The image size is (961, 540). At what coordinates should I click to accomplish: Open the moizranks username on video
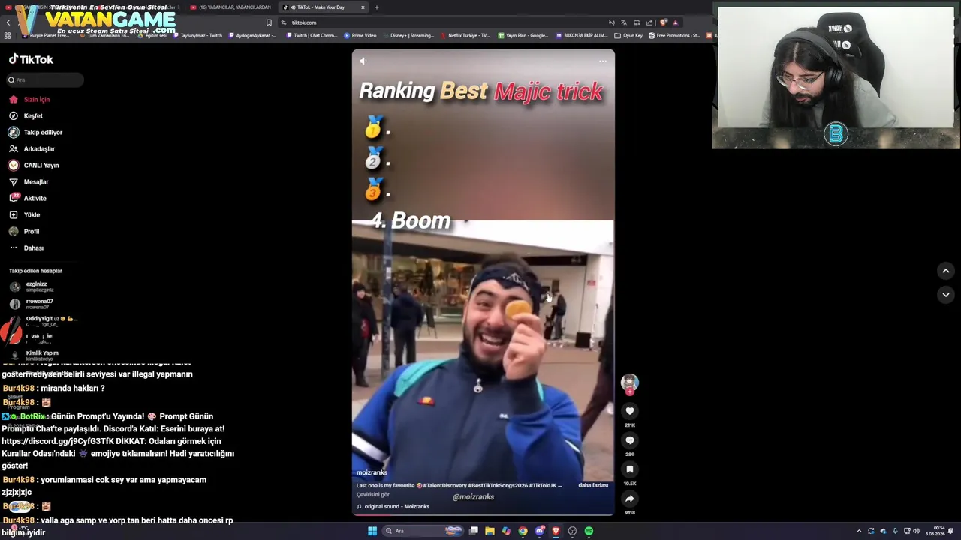pyautogui.click(x=372, y=472)
